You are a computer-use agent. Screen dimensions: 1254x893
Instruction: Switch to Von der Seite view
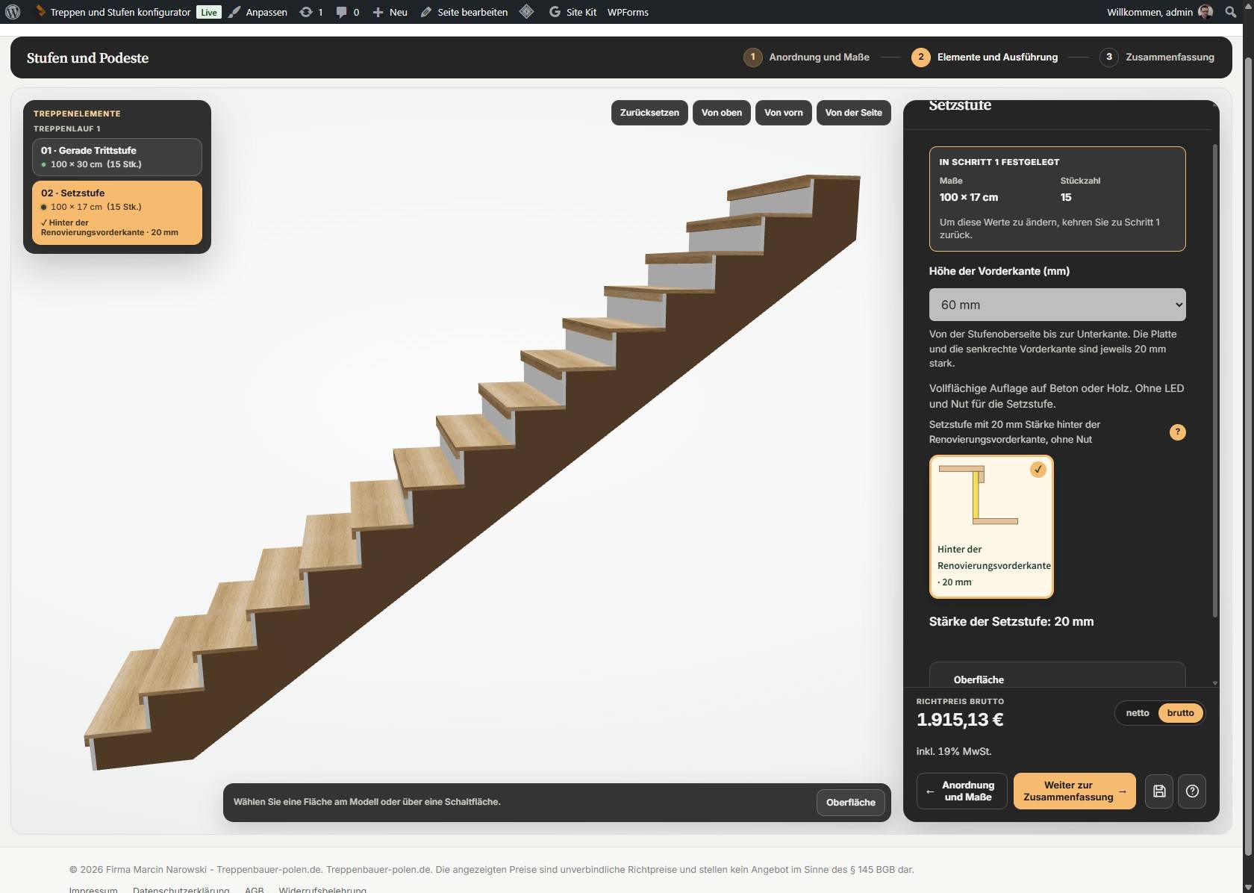(853, 113)
